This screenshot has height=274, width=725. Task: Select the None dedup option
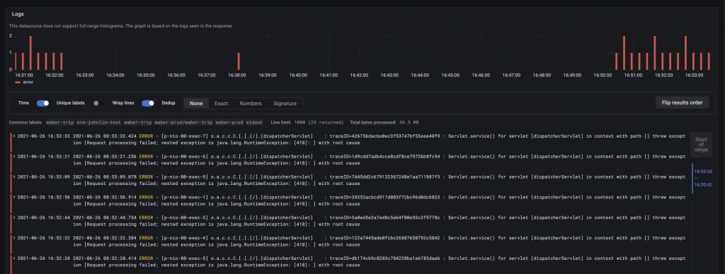tap(196, 103)
